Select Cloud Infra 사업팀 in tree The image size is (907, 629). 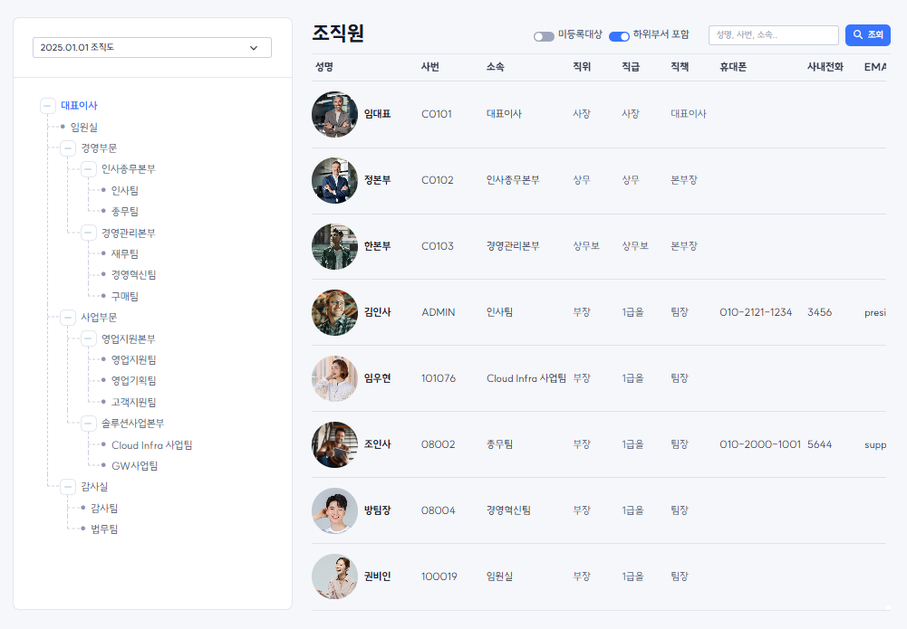[151, 445]
